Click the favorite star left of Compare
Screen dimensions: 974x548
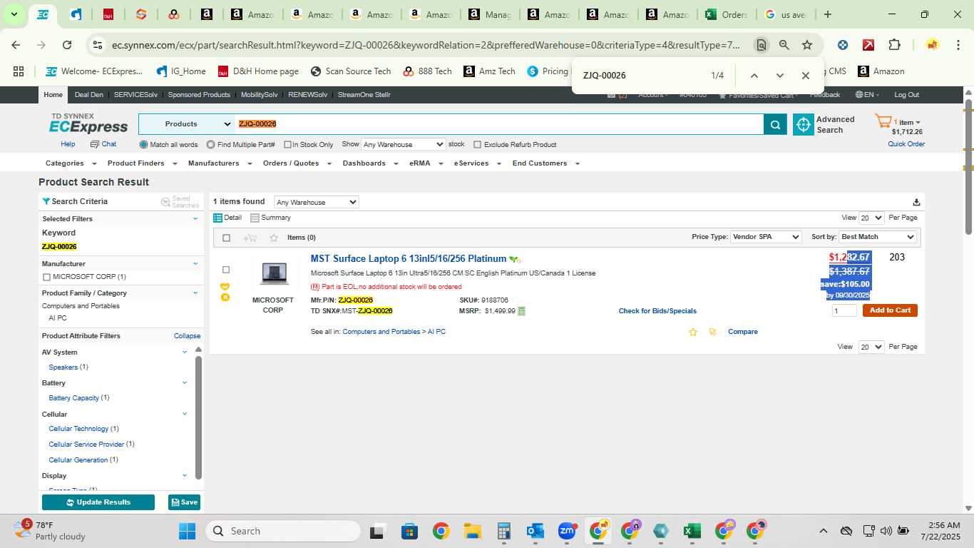coord(692,332)
